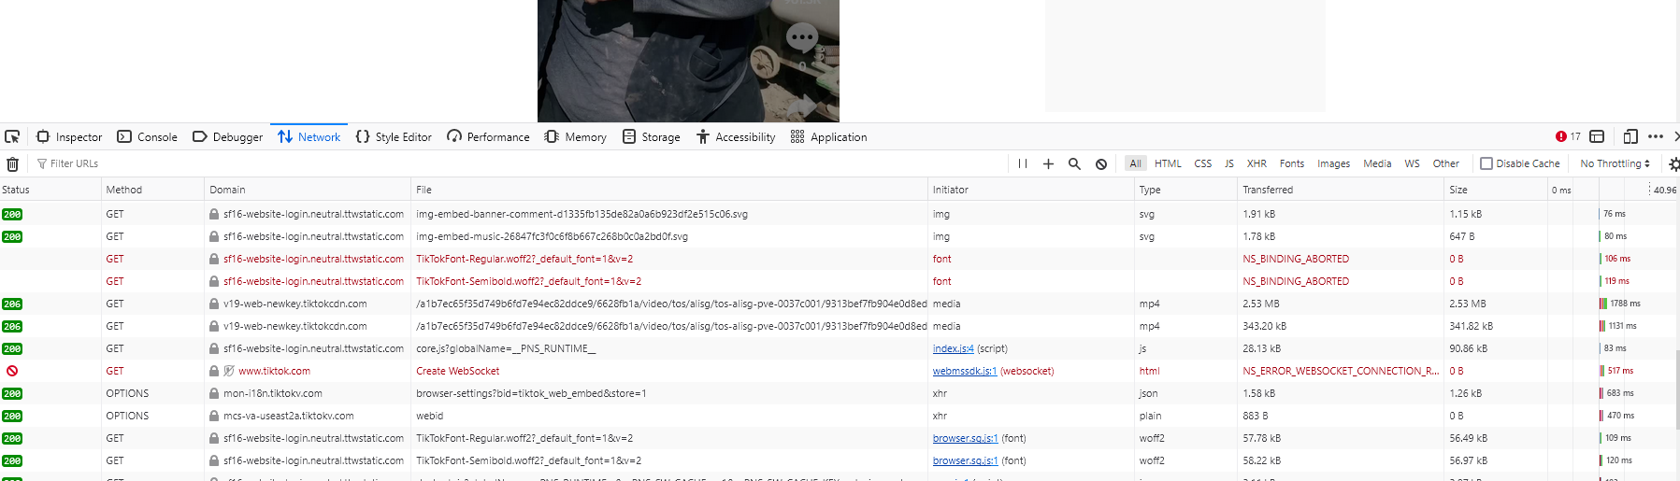This screenshot has height=481, width=1680.
Task: Switch to the Console tab
Action: pos(147,137)
